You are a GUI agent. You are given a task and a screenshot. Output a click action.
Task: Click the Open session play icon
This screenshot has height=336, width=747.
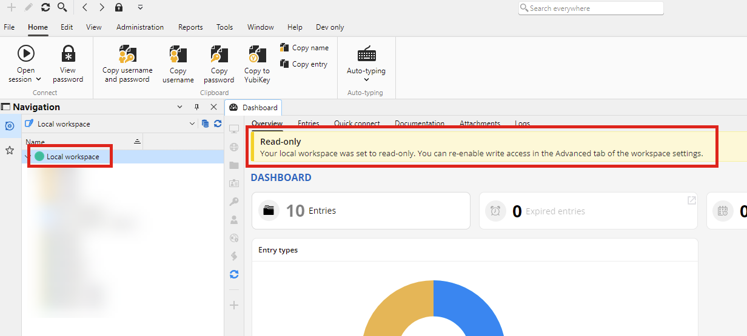pyautogui.click(x=25, y=53)
